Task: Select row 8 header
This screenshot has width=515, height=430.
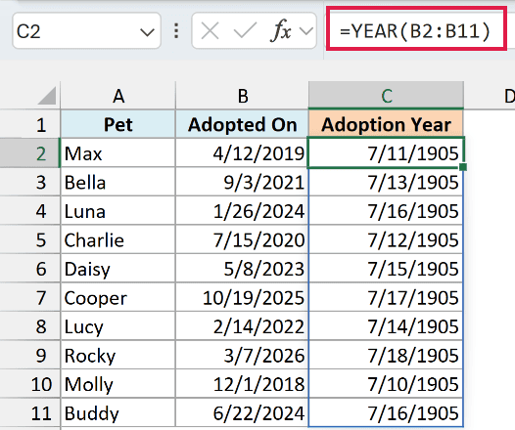Action: pyautogui.click(x=30, y=326)
